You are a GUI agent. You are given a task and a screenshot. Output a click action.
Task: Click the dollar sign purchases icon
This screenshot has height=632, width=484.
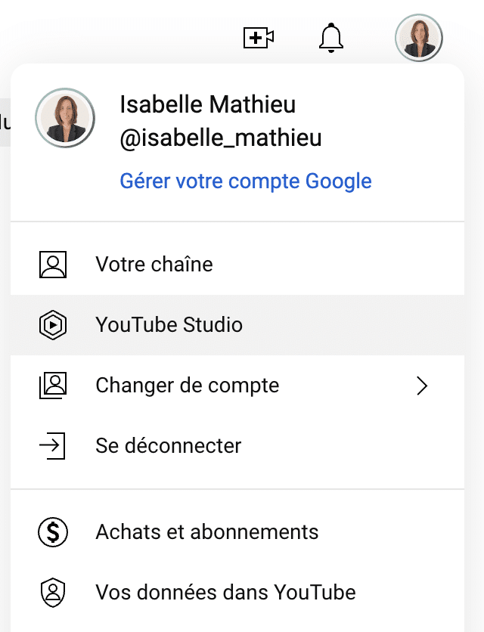52,531
